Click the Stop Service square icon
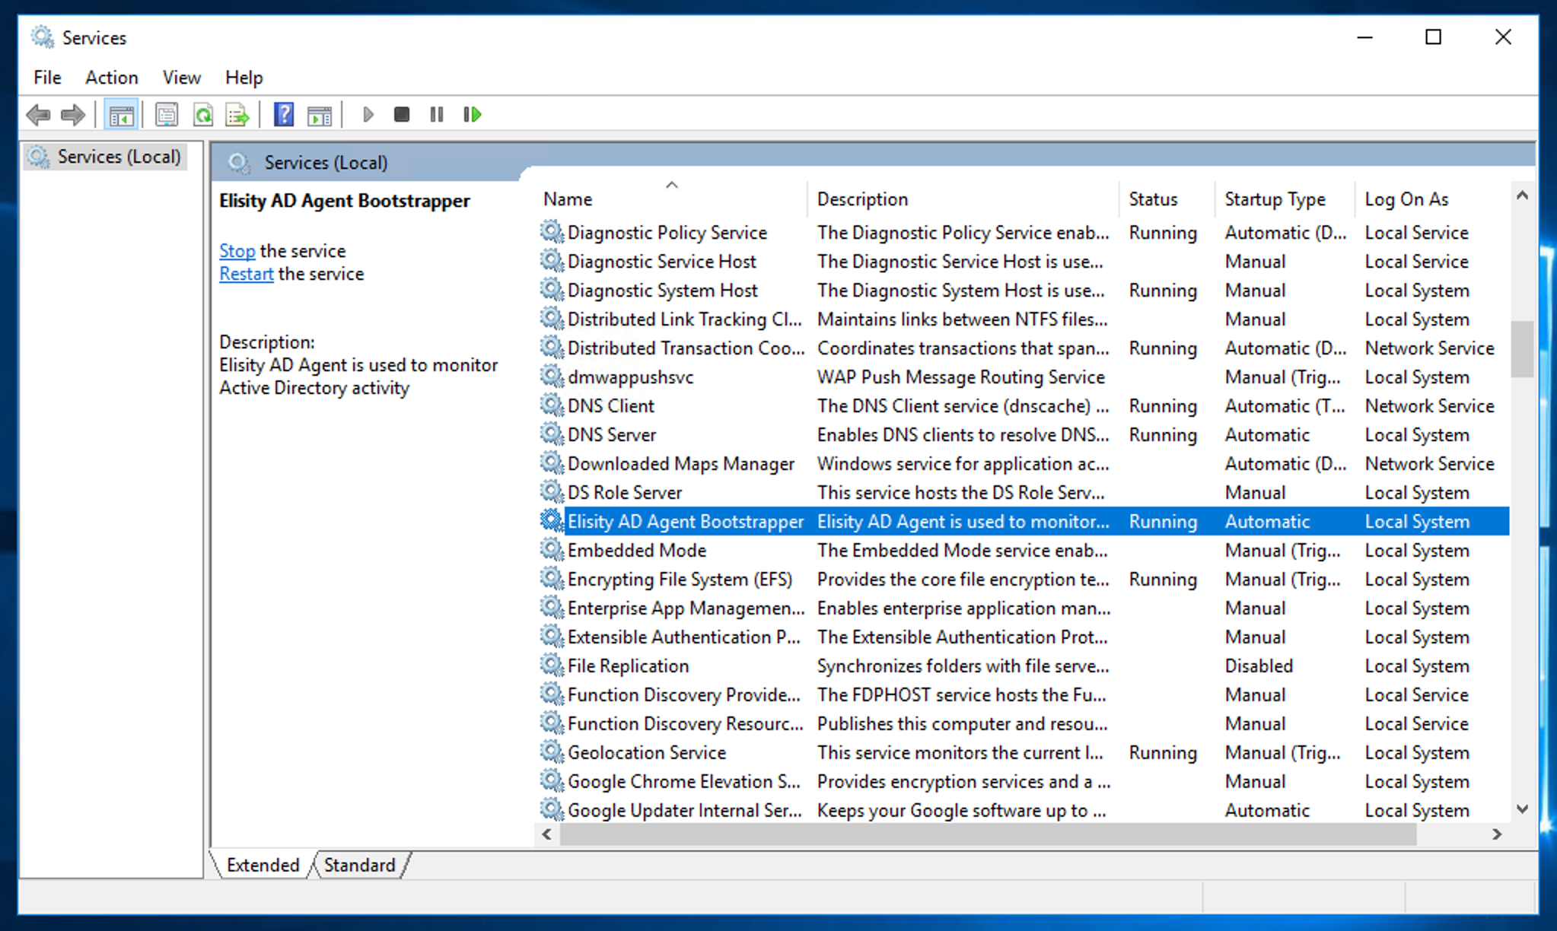The image size is (1557, 931). click(402, 115)
